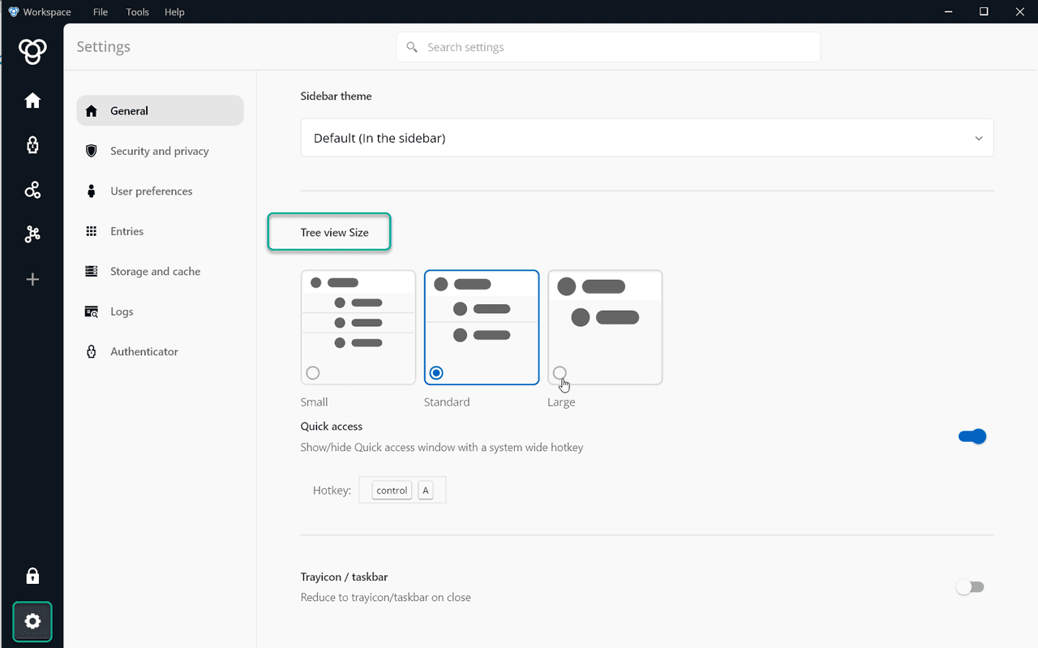Select the Large tree view radio button
The image size is (1038, 648).
coord(560,373)
